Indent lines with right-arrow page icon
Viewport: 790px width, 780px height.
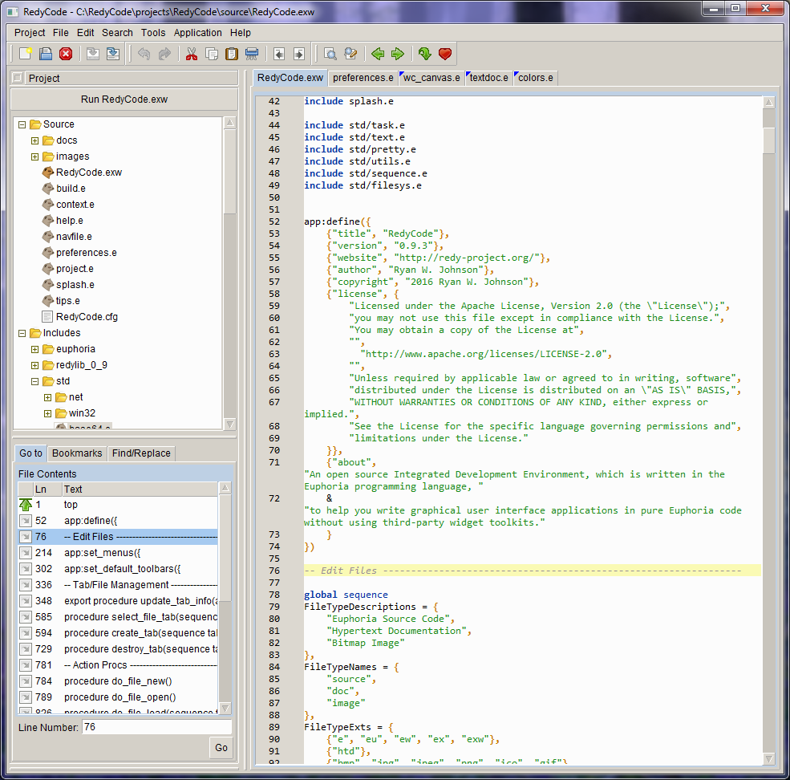pos(299,54)
